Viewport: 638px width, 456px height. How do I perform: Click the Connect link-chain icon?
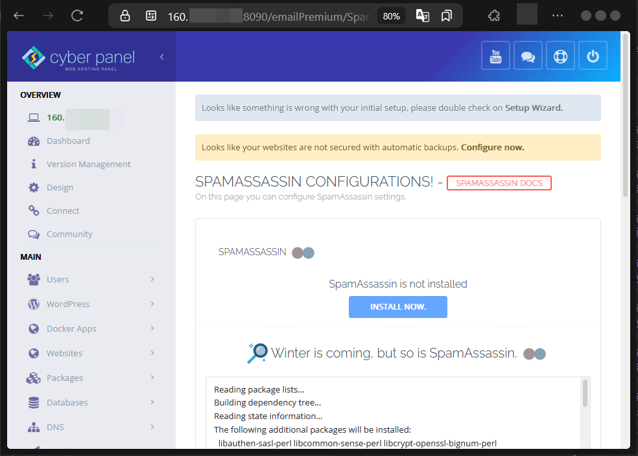coord(34,211)
